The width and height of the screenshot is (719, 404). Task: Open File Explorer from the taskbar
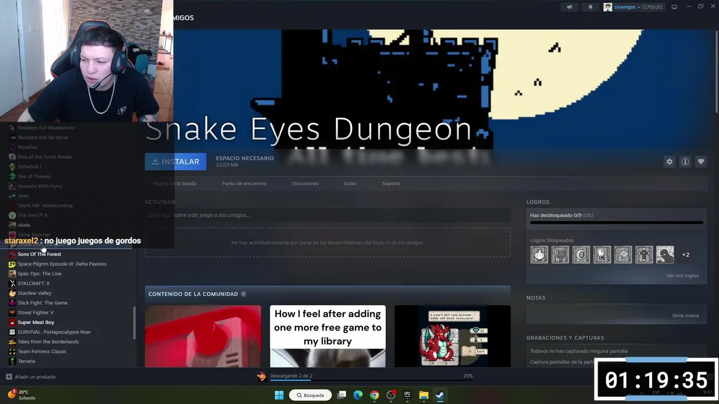point(424,395)
